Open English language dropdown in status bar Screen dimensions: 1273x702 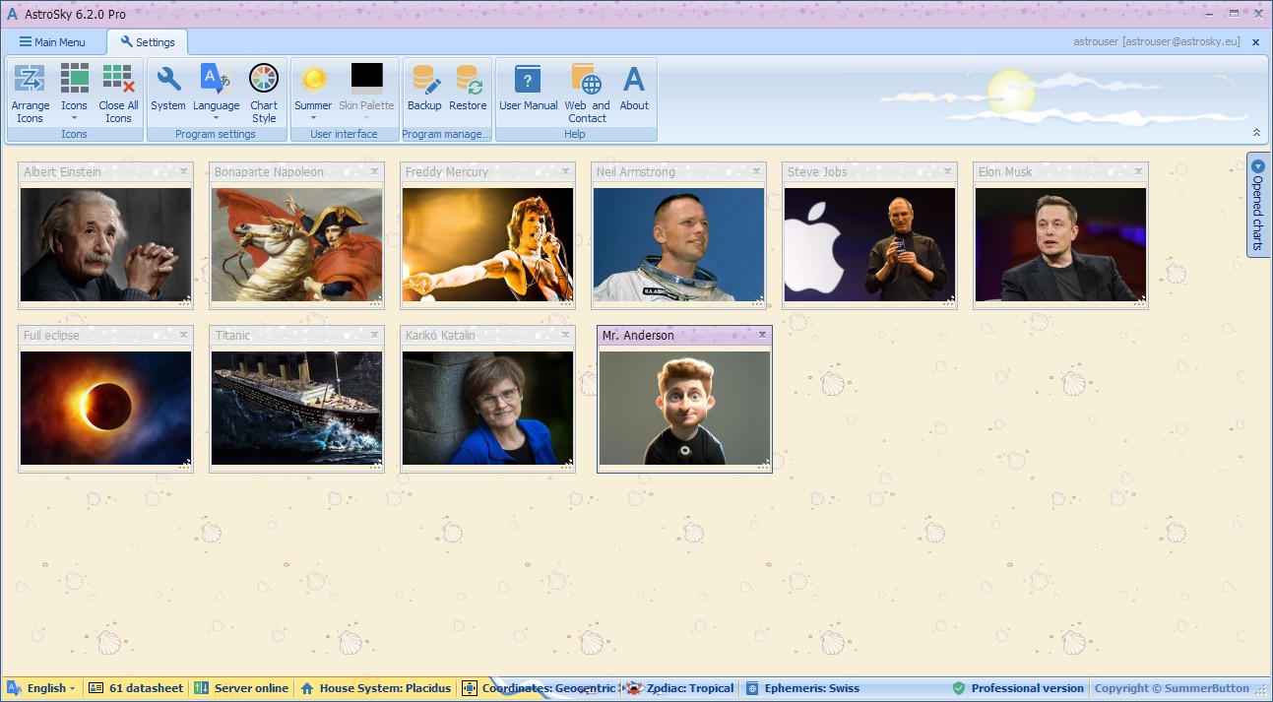tap(43, 688)
